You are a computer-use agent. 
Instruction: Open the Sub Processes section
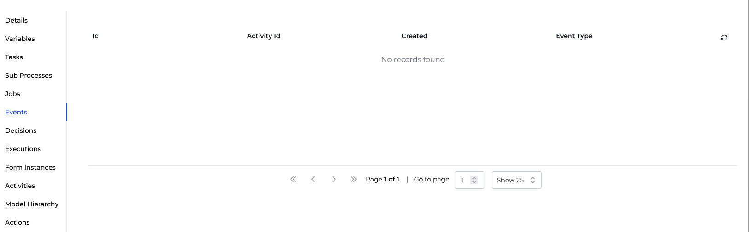[x=29, y=75]
